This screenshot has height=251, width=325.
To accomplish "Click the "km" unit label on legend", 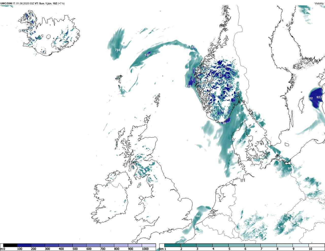I will tap(161, 249).
